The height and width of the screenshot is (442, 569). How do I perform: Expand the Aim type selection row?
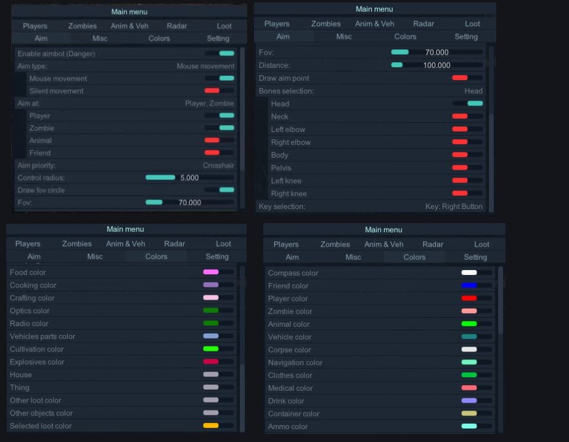point(126,66)
